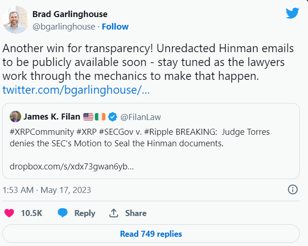Click the James K. Filan name
Viewport: 308px width, 246px height.
click(x=52, y=117)
